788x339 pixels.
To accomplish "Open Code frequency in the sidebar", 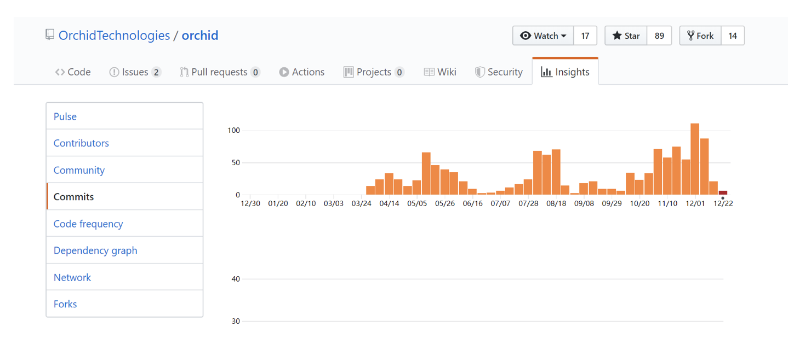I will coord(124,224).
